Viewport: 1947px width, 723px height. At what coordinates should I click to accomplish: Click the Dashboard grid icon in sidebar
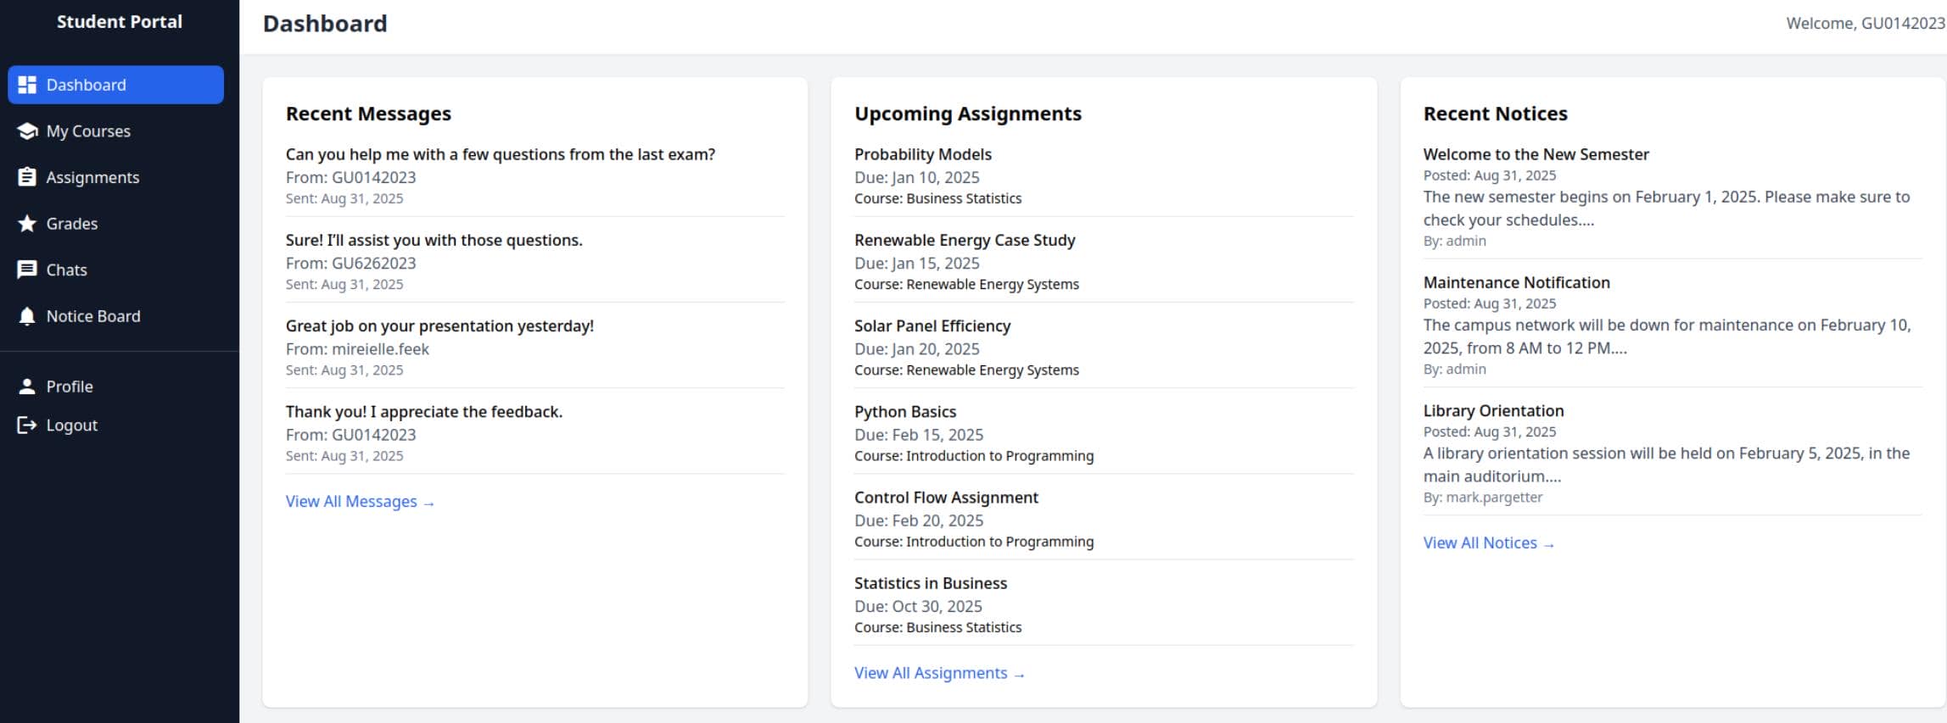[x=27, y=85]
